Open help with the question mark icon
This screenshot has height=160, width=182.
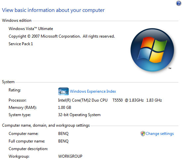179,3
